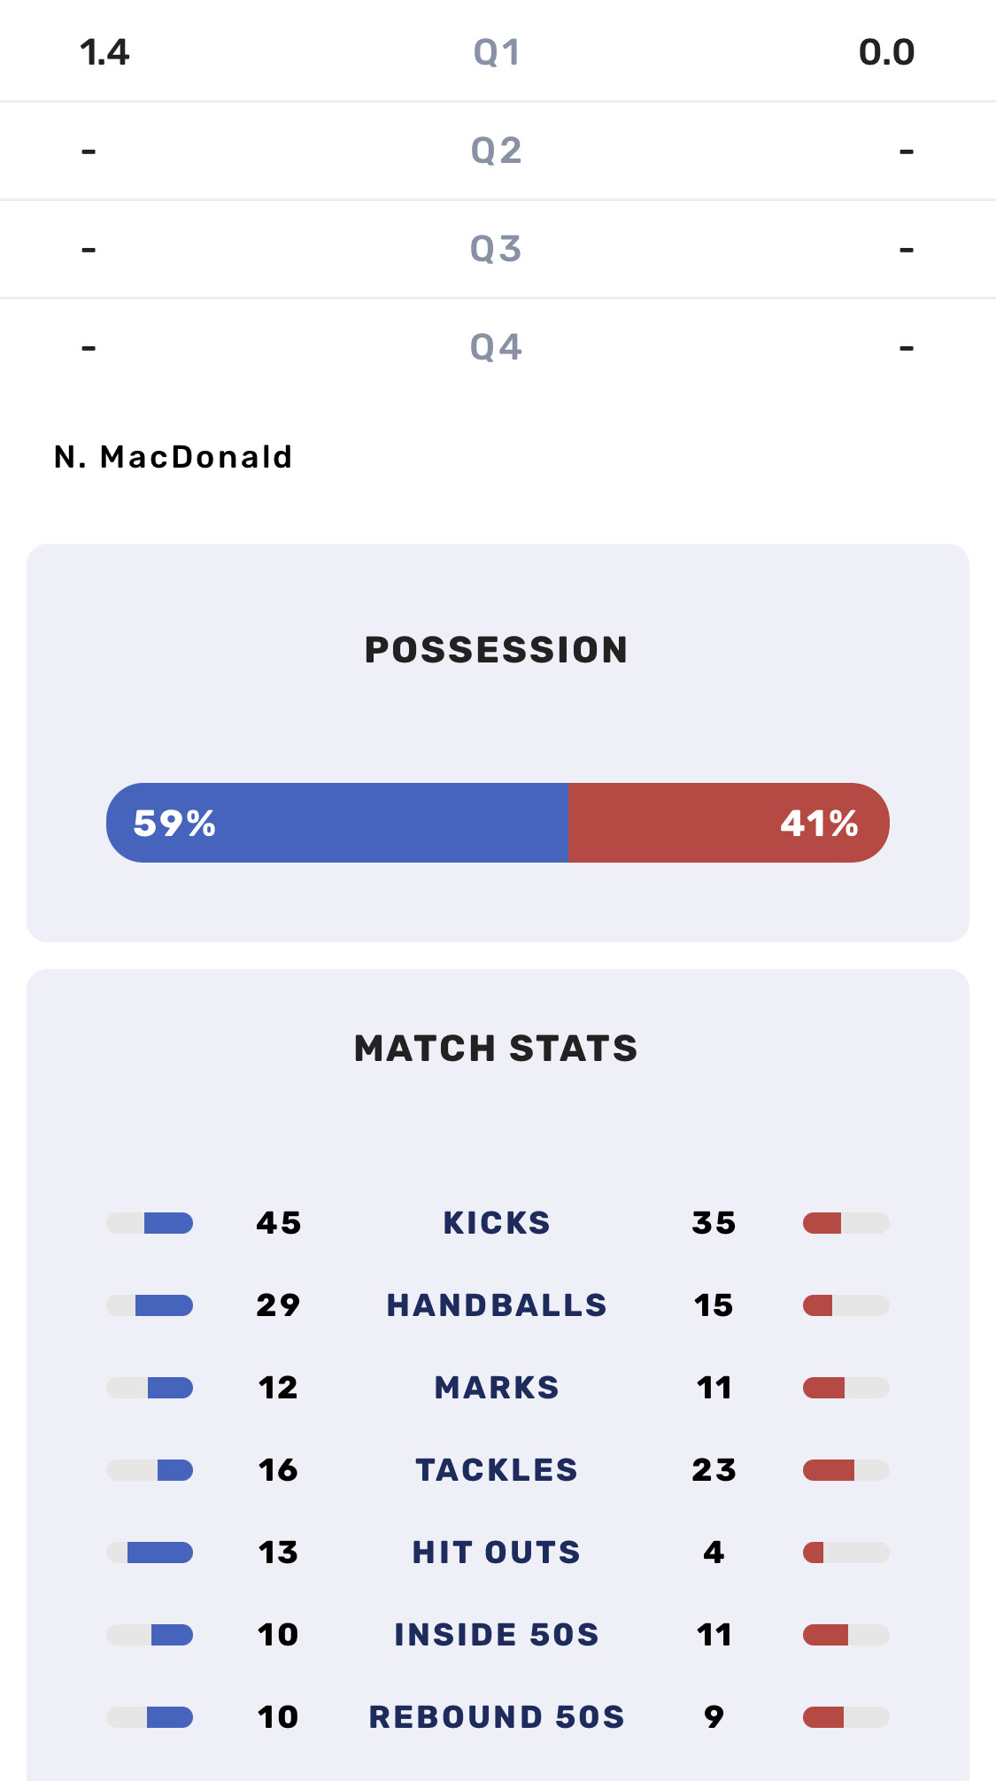Select the TACKLES stat label
996x1781 pixels.
(x=497, y=1470)
